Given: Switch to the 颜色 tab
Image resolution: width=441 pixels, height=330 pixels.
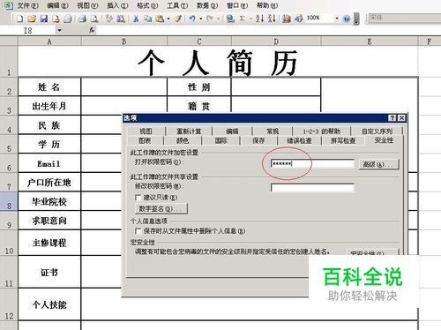Looking at the screenshot, I should tap(183, 140).
